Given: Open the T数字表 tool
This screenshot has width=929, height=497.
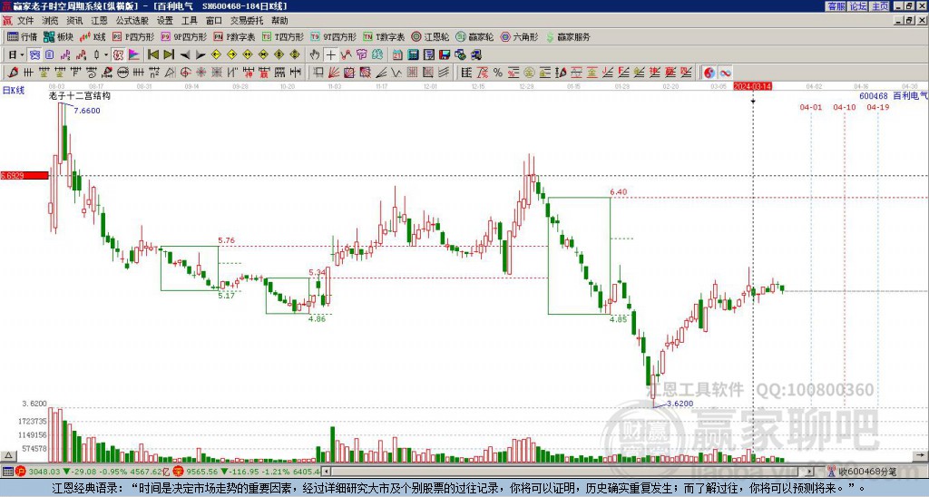Looking at the screenshot, I should click(x=384, y=36).
